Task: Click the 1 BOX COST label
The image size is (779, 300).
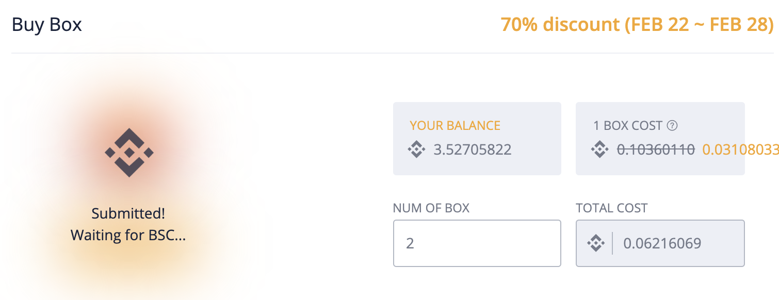Action: click(x=628, y=125)
